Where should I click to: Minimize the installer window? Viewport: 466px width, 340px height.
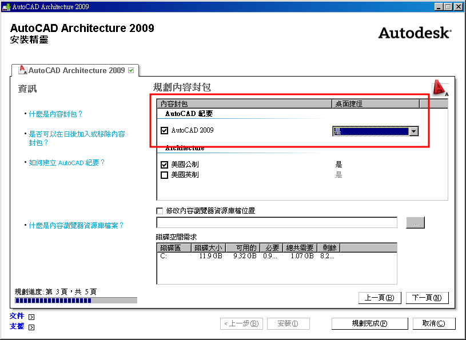click(x=439, y=6)
